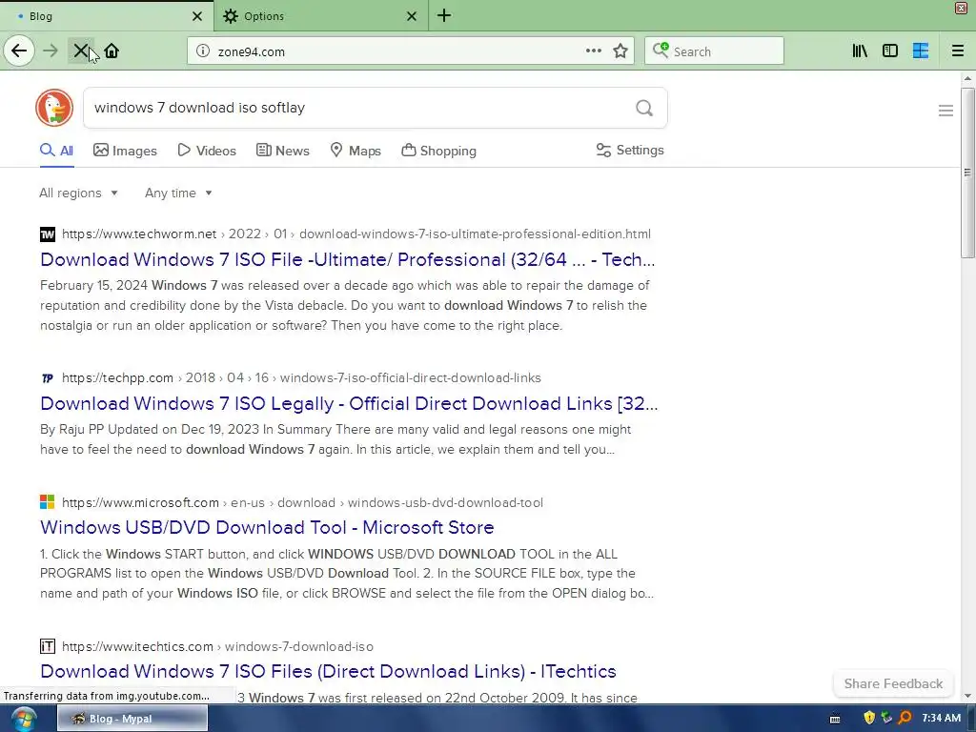Switch to Videos results
The image size is (976, 732).
pos(207,151)
